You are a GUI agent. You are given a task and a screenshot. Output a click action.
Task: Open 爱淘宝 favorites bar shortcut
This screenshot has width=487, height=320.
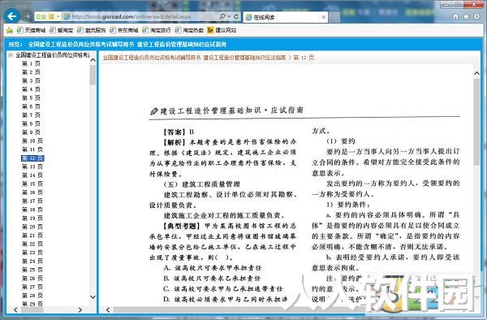pyautogui.click(x=61, y=30)
